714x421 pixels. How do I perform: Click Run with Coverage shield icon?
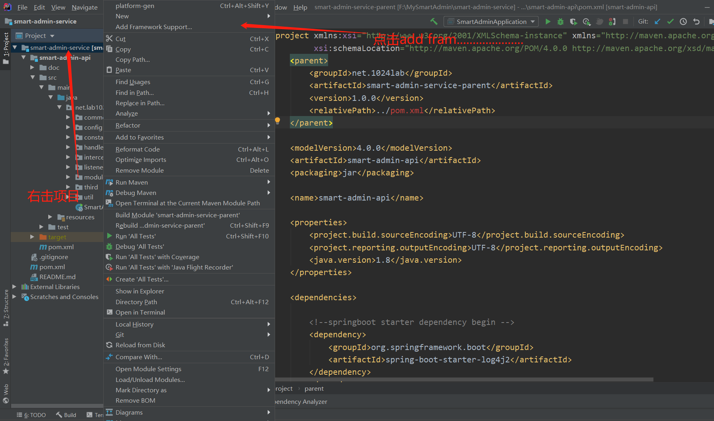coord(573,22)
